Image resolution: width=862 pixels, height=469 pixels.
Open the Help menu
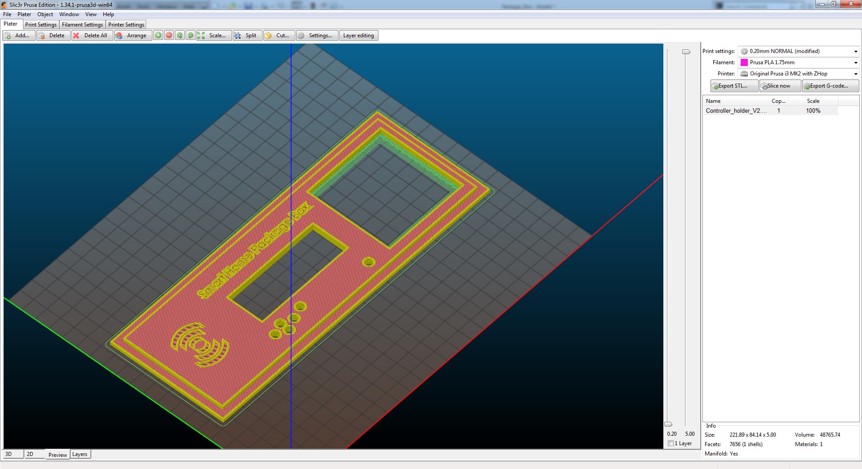108,14
